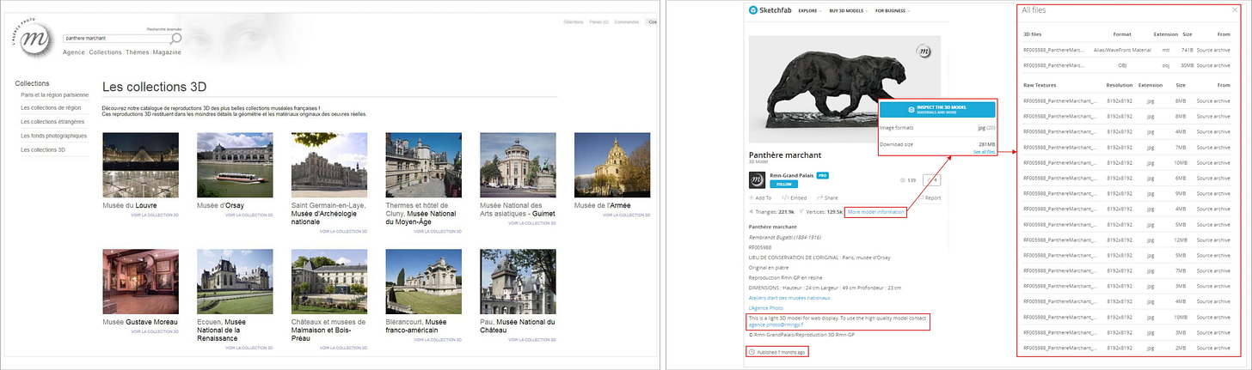Open Blérancourt franco-américain thumbnail

tap(424, 281)
